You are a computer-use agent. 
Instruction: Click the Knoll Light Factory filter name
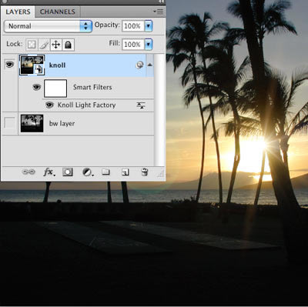click(x=86, y=105)
